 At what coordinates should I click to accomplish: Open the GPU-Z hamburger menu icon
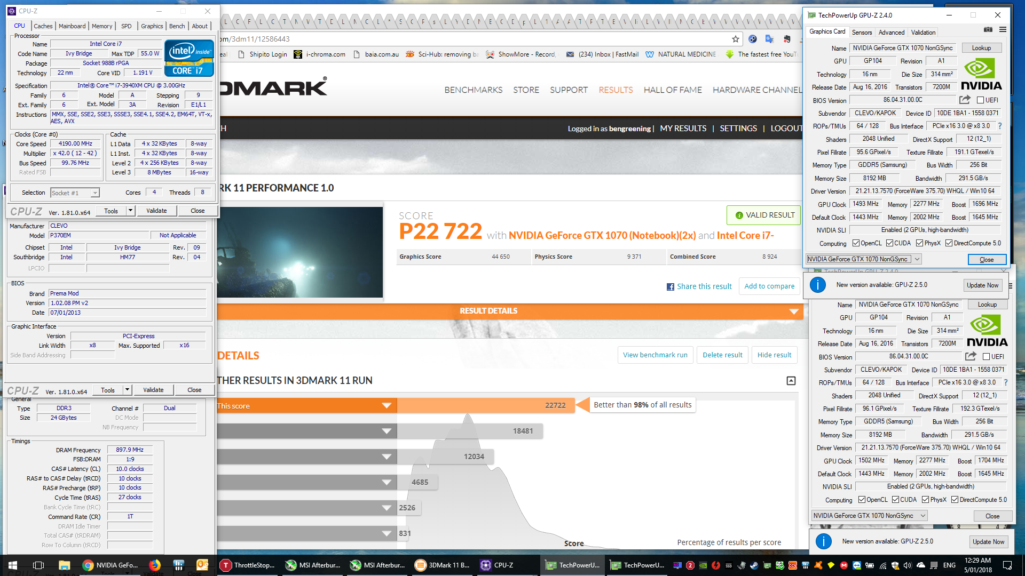pyautogui.click(x=1003, y=30)
